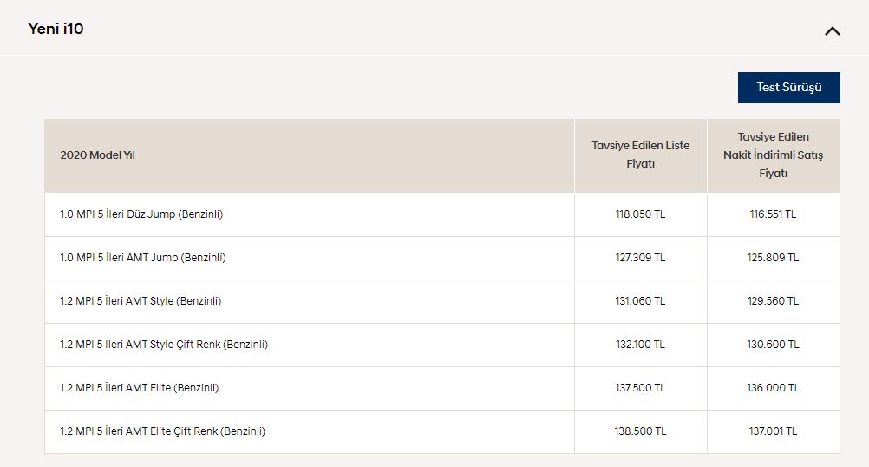Viewport: 869px width, 467px height.
Task: Click the Nakit İndirimli Satış Fiyatı header
Action: coord(773,155)
